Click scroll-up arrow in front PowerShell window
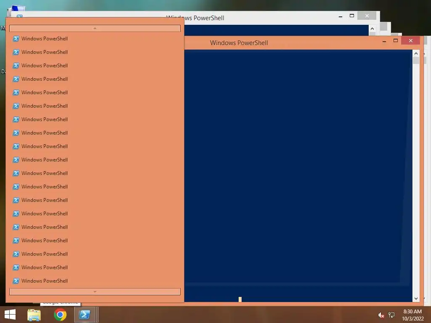 click(x=416, y=53)
